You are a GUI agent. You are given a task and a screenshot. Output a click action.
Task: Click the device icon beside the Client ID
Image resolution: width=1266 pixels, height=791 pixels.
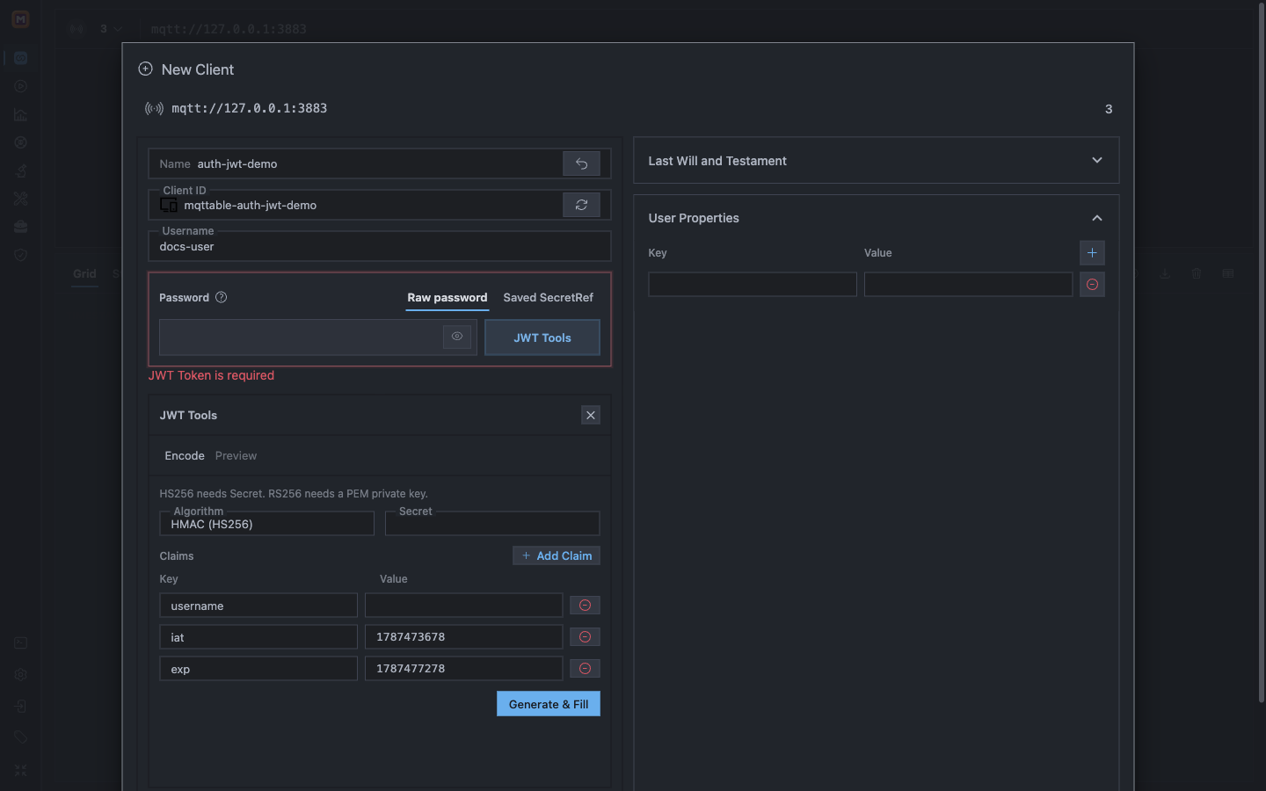(169, 205)
